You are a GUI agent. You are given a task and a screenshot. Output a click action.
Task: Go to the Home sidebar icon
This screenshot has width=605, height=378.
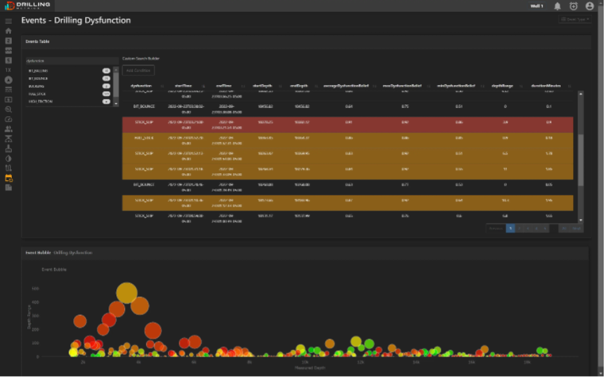pos(8,30)
